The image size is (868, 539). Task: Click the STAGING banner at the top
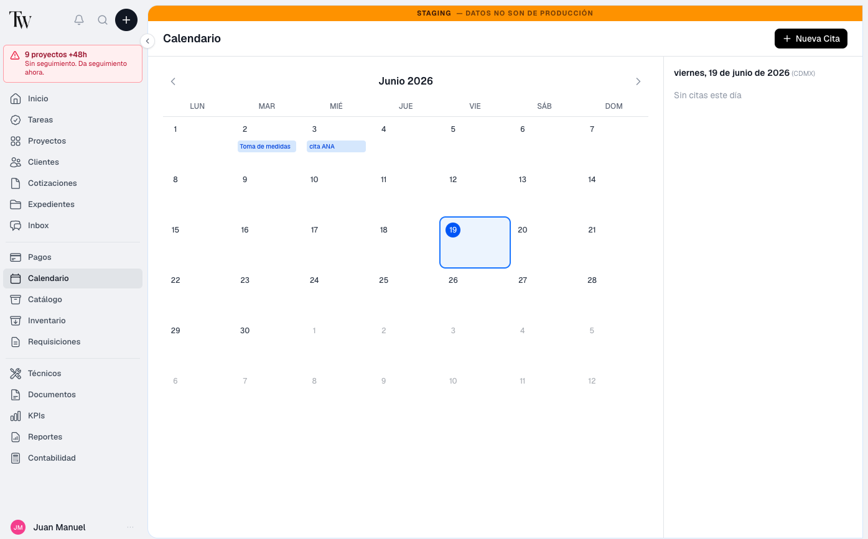coord(505,13)
